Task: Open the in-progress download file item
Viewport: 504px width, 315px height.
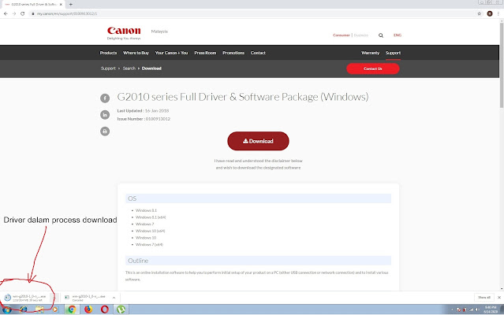Action: 26,298
